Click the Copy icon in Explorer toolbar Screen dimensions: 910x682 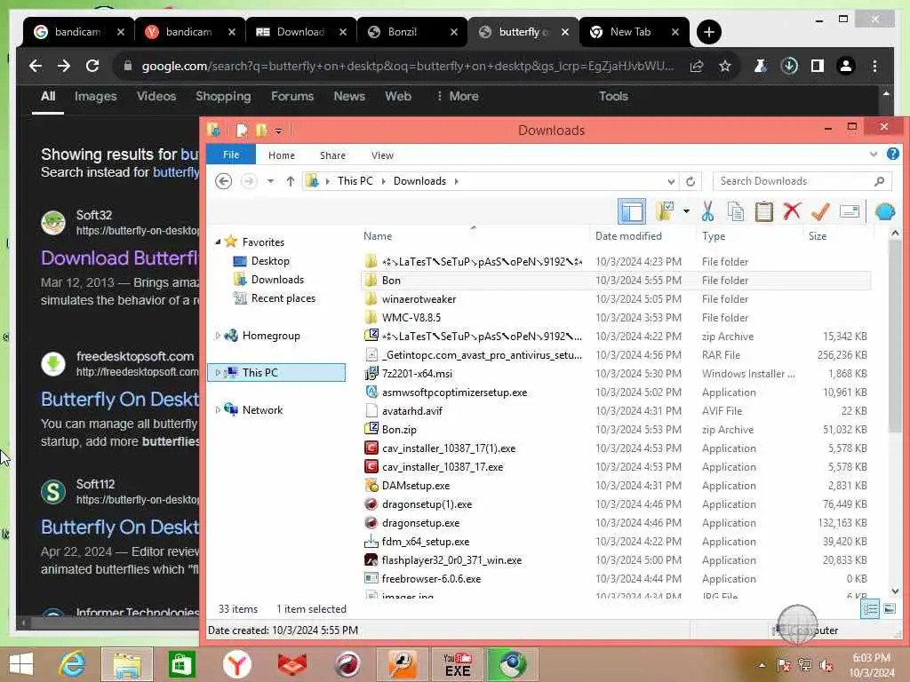tap(735, 211)
